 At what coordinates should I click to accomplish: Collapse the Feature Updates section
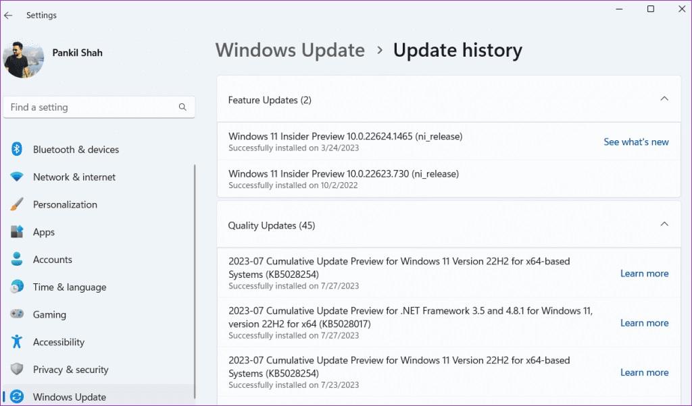coord(664,98)
